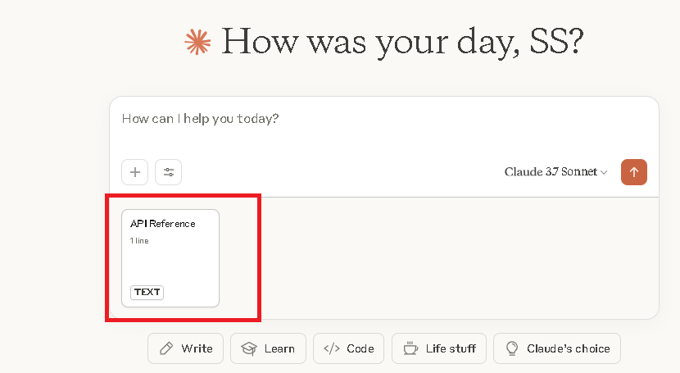Viewport: 680px width, 373px height.
Task: Click the "1 line" text on the attachment
Action: (140, 241)
